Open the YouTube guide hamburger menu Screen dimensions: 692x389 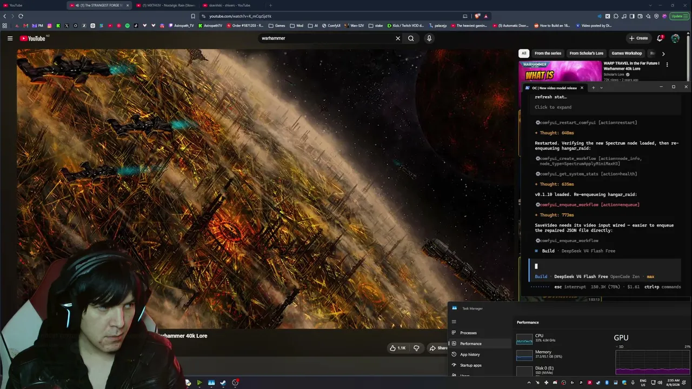click(10, 38)
